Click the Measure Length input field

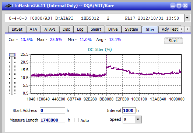pos(52,120)
